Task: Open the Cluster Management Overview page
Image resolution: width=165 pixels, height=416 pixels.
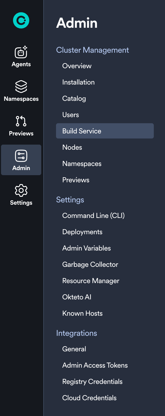Action: 77,66
